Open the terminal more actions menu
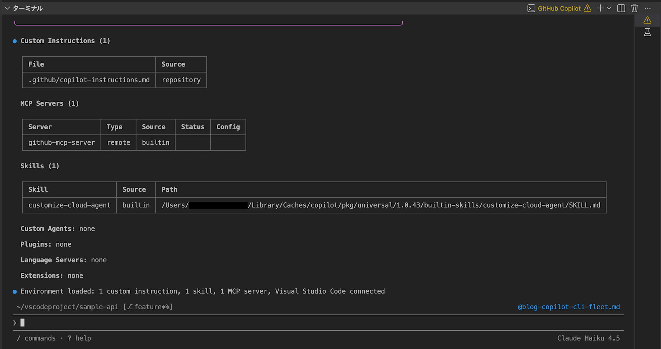The height and width of the screenshot is (349, 661). [x=647, y=8]
